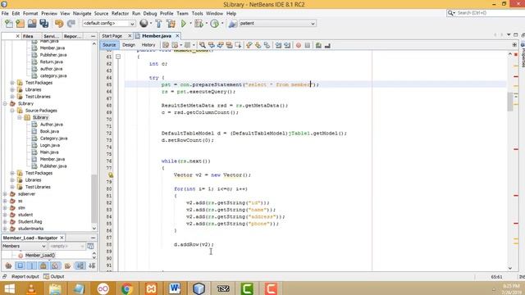Collapse Source Packages under SLibrary
The height and width of the screenshot is (295, 525).
(x=12, y=111)
